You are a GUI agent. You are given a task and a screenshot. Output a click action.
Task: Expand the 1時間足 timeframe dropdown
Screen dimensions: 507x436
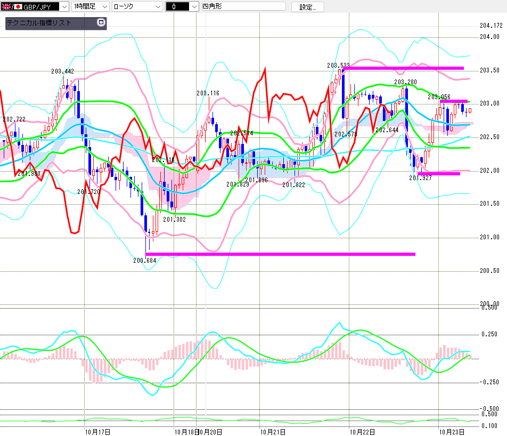[104, 7]
